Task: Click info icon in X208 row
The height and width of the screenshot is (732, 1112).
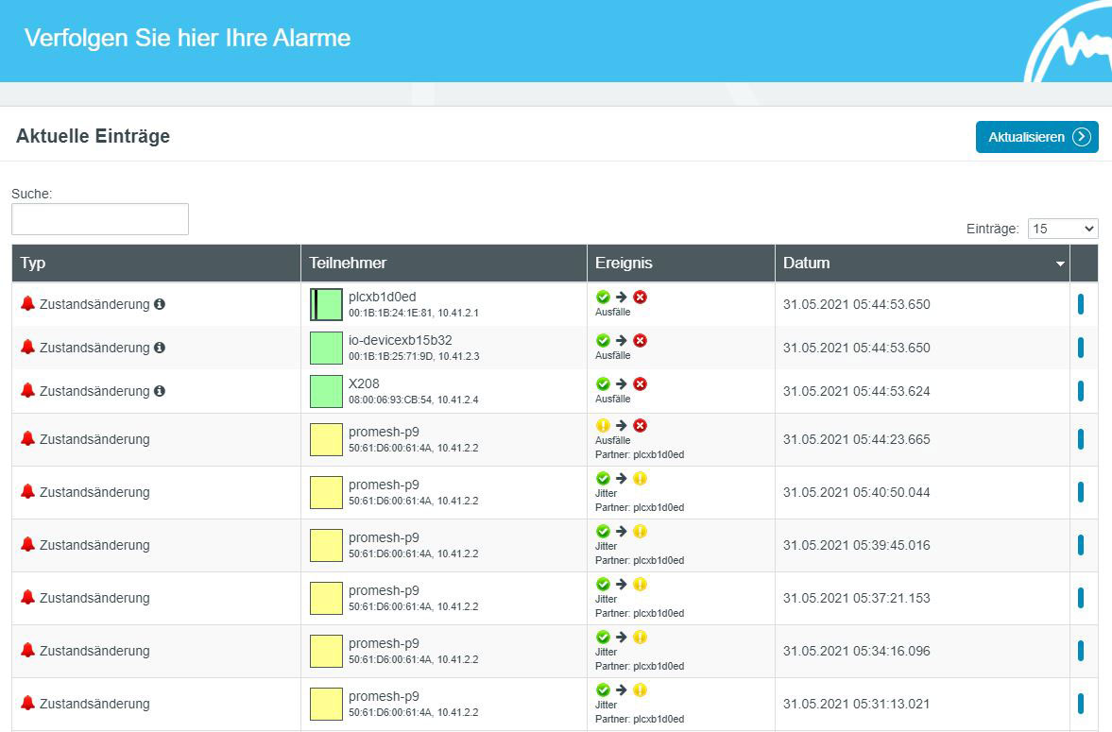Action: tap(160, 391)
